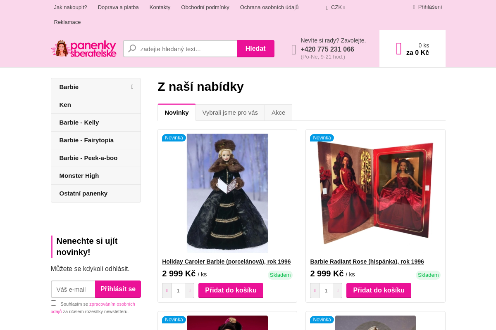The image size is (496, 330).
Task: Click the Váš e-mail input field
Action: pyautogui.click(x=73, y=289)
